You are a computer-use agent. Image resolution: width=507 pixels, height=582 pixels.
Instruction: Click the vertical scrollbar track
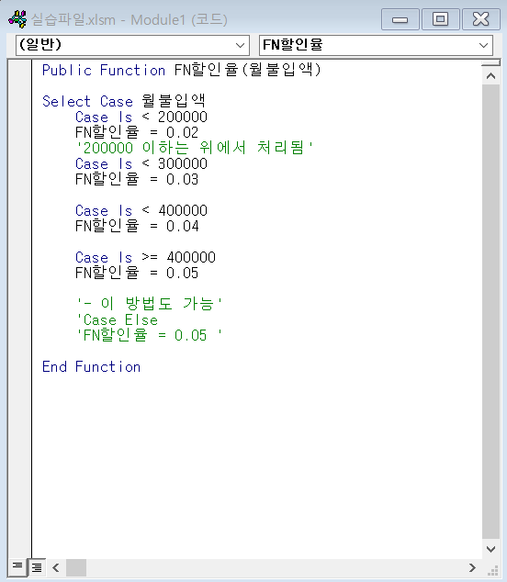pos(490,312)
